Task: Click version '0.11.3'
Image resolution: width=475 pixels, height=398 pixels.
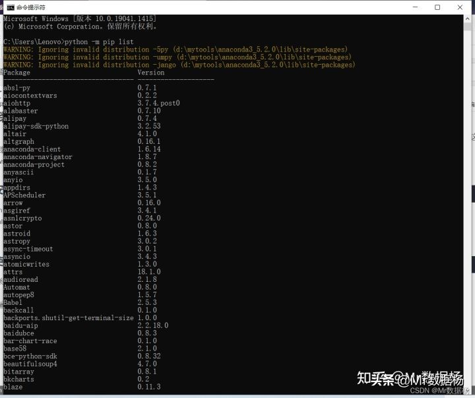Action: click(149, 387)
